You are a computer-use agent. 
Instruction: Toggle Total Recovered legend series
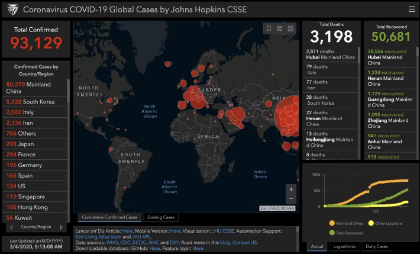coord(346,233)
